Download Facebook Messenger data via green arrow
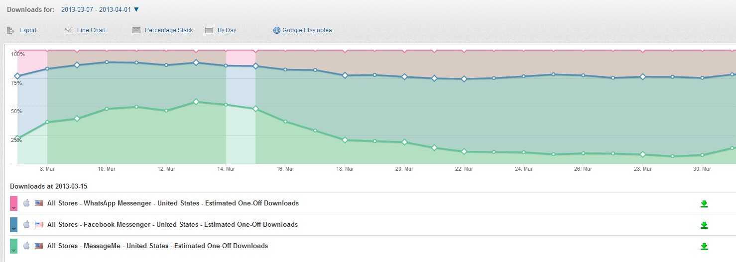 704,225
